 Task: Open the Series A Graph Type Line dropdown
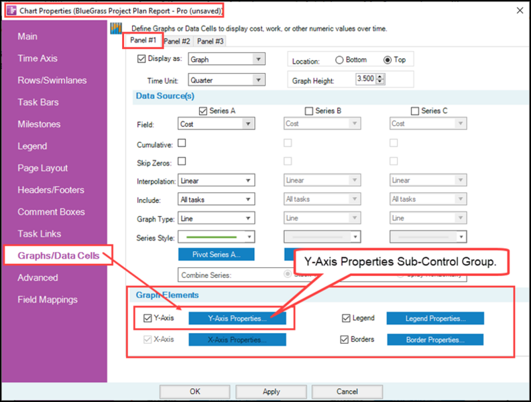217,218
